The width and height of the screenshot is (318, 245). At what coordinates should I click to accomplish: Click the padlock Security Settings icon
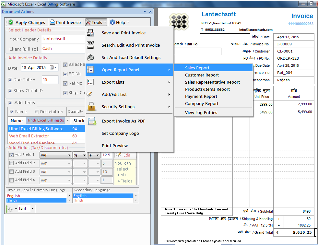92,107
